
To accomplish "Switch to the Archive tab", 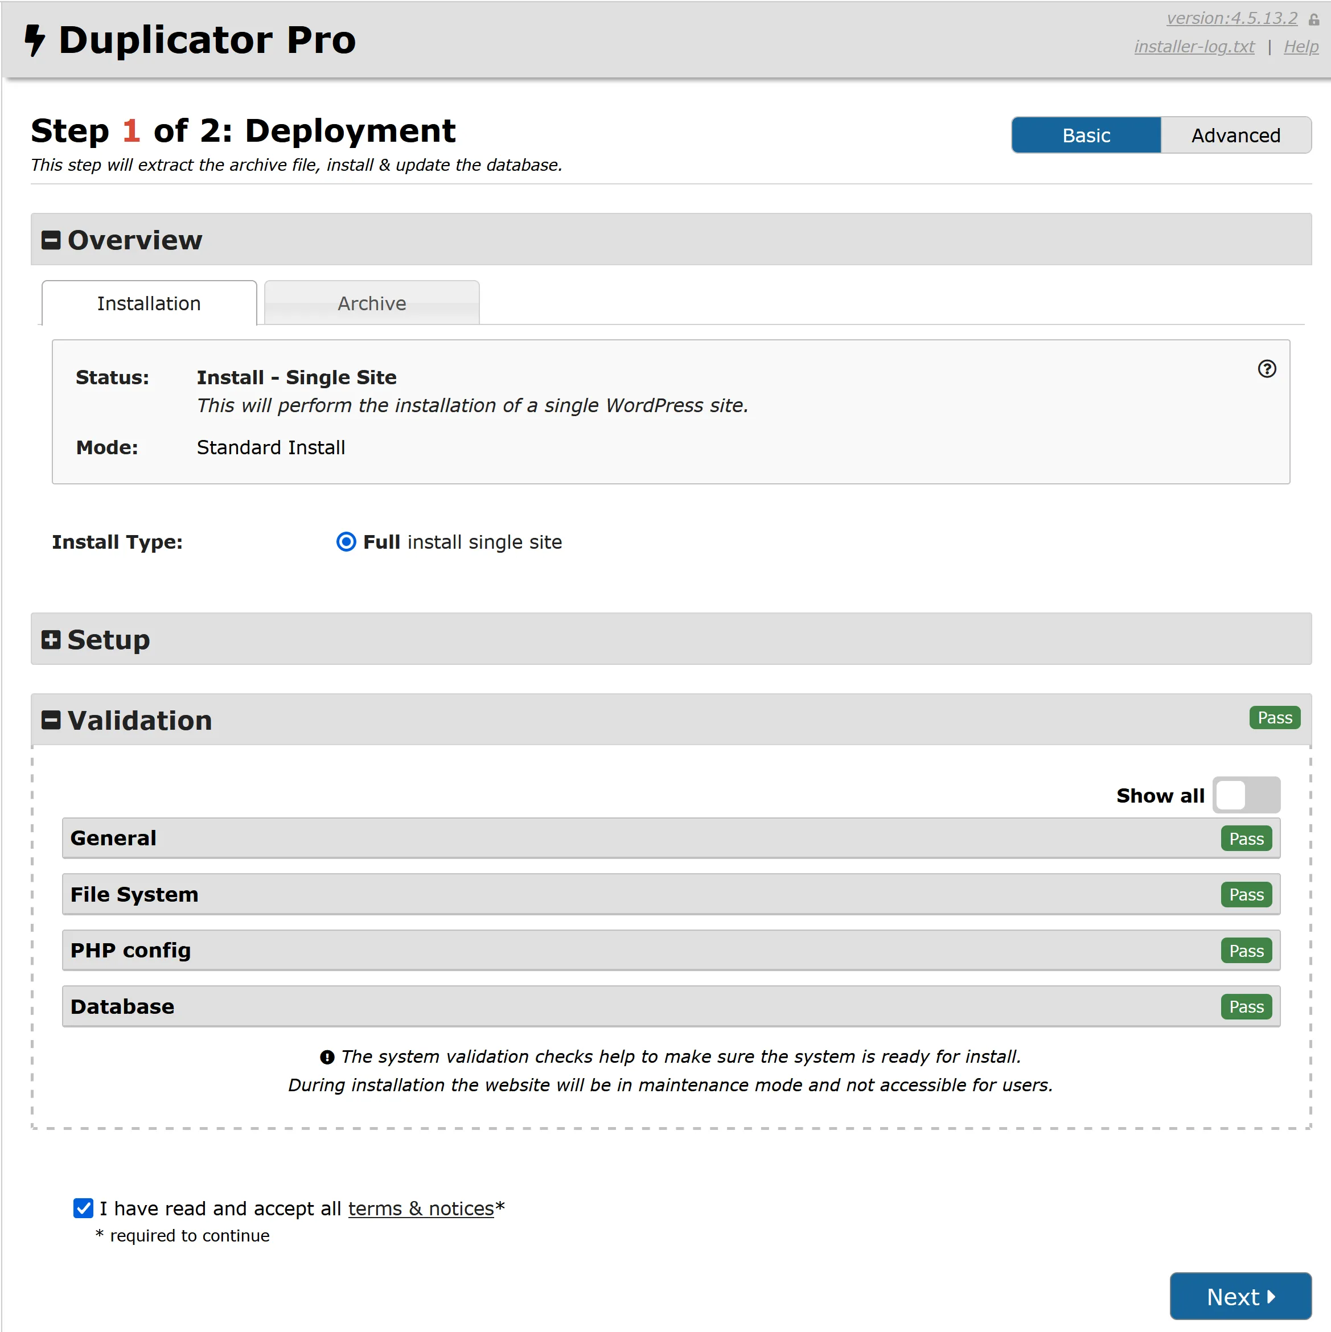I will (371, 303).
